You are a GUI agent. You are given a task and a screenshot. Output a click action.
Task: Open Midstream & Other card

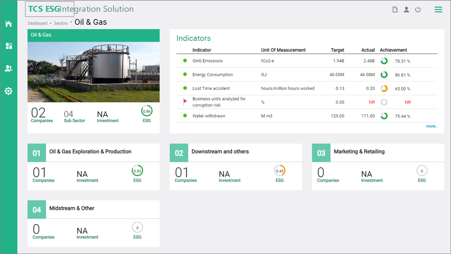point(93,223)
